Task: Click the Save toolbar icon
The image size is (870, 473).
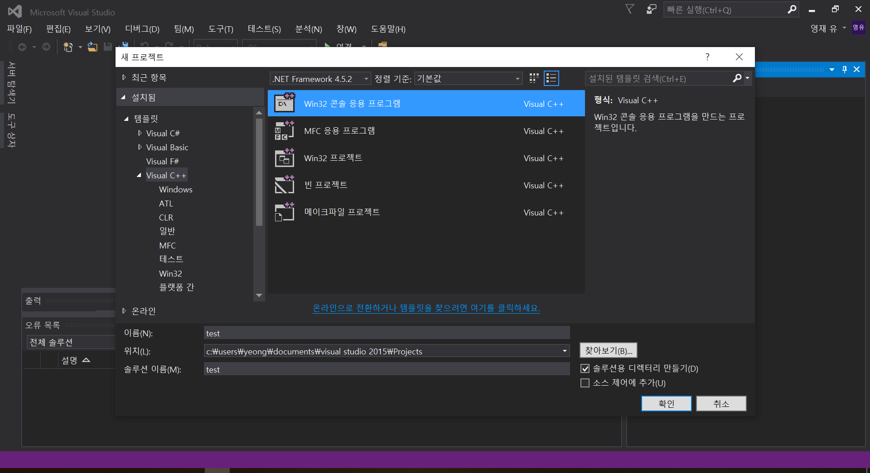Action: (x=108, y=47)
